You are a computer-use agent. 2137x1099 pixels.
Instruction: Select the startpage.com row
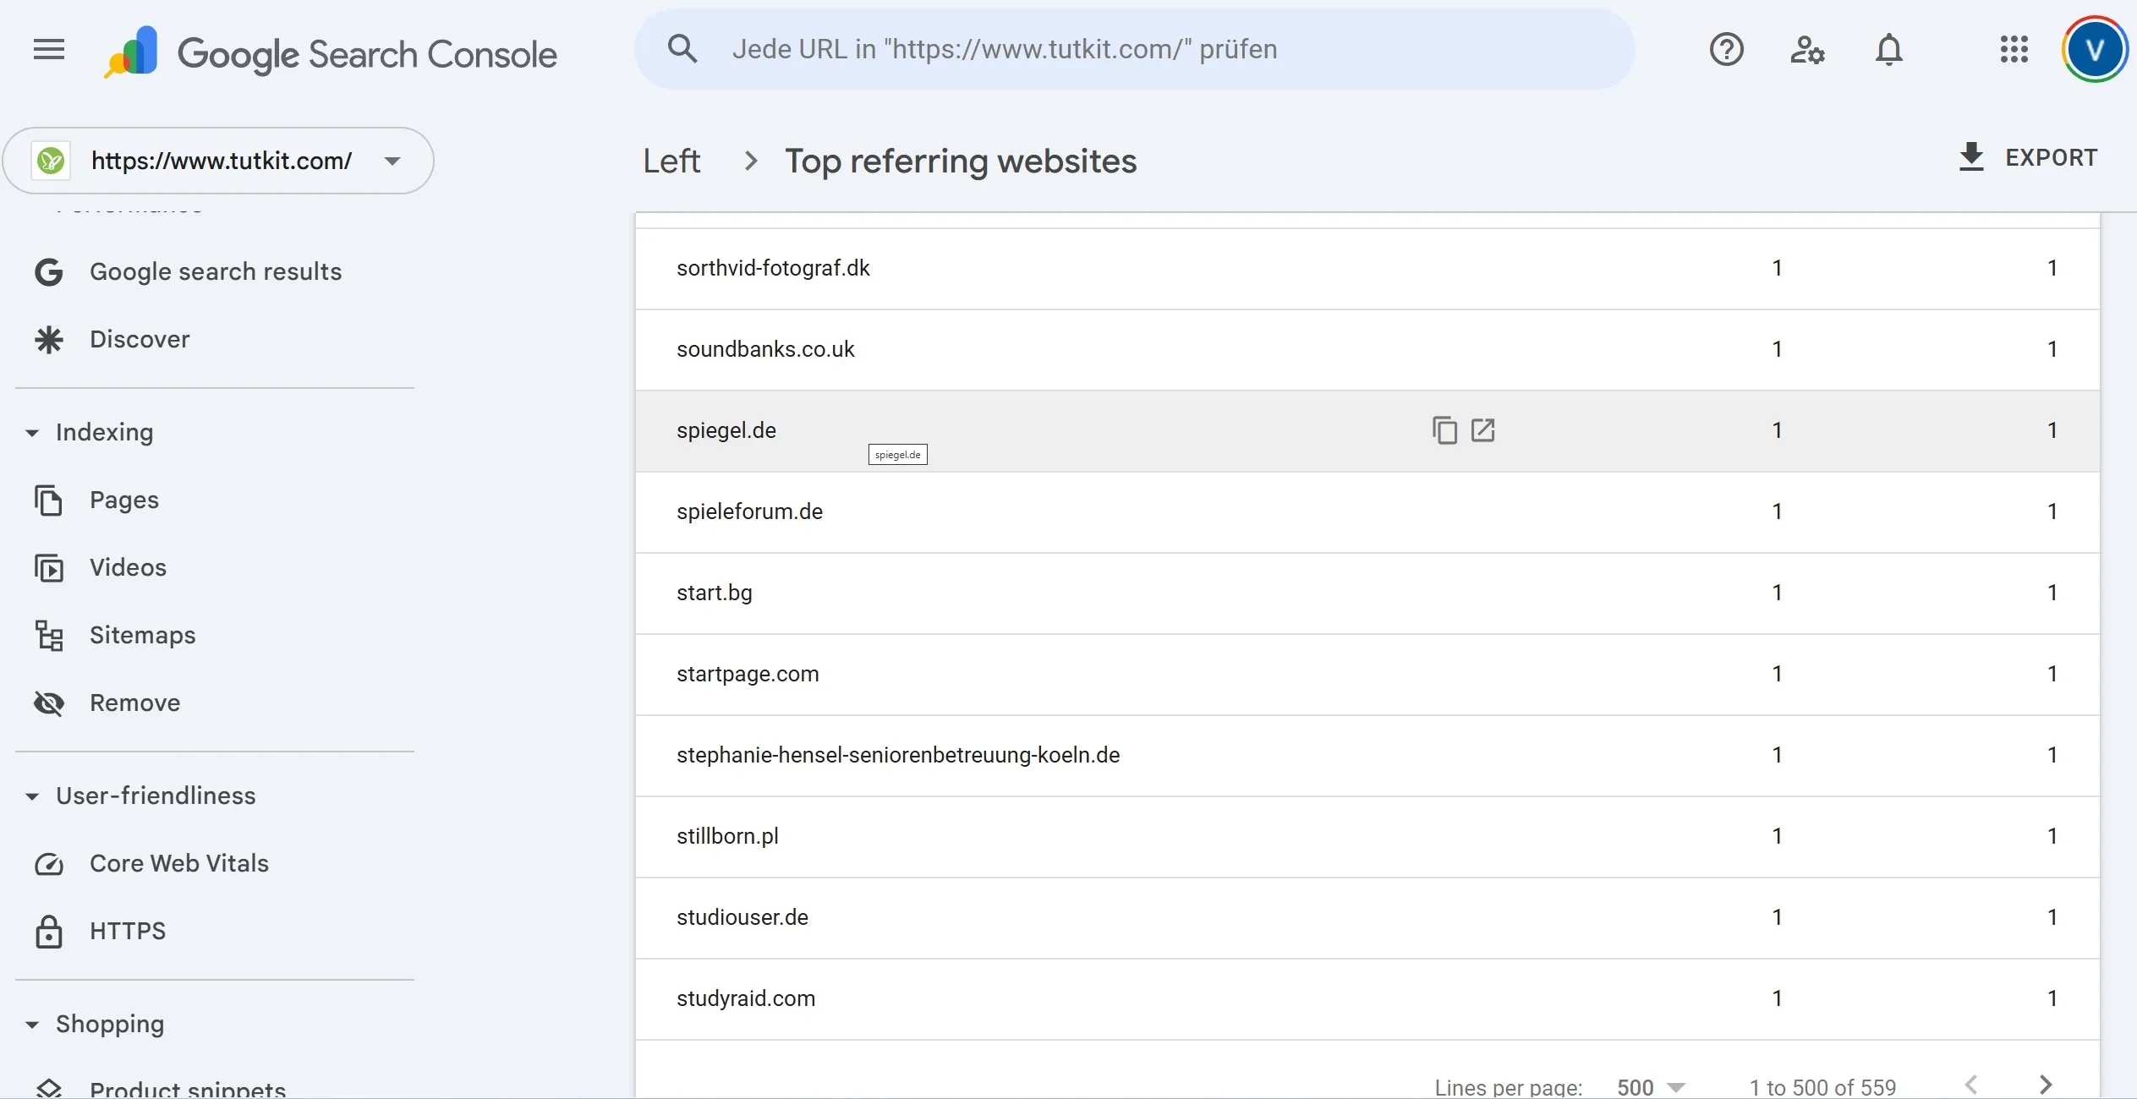pyautogui.click(x=1367, y=674)
